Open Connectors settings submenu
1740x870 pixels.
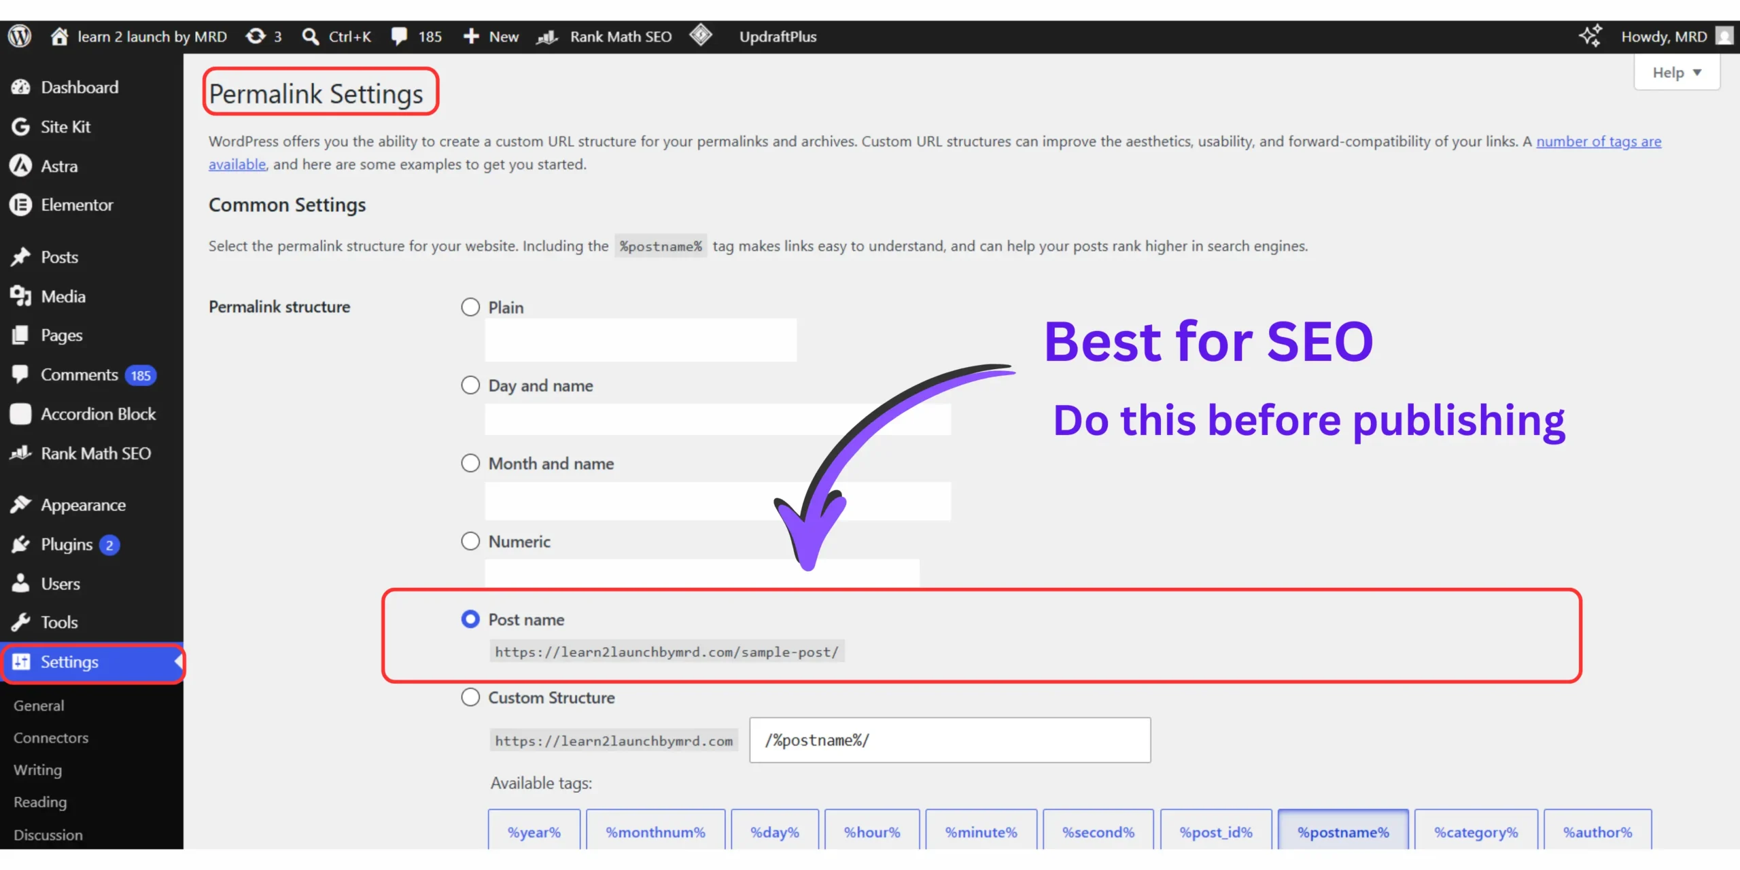pos(51,738)
